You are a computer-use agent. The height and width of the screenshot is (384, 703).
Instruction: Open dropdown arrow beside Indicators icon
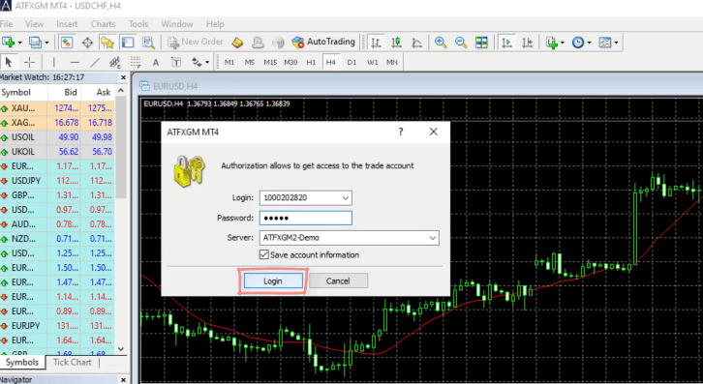563,43
